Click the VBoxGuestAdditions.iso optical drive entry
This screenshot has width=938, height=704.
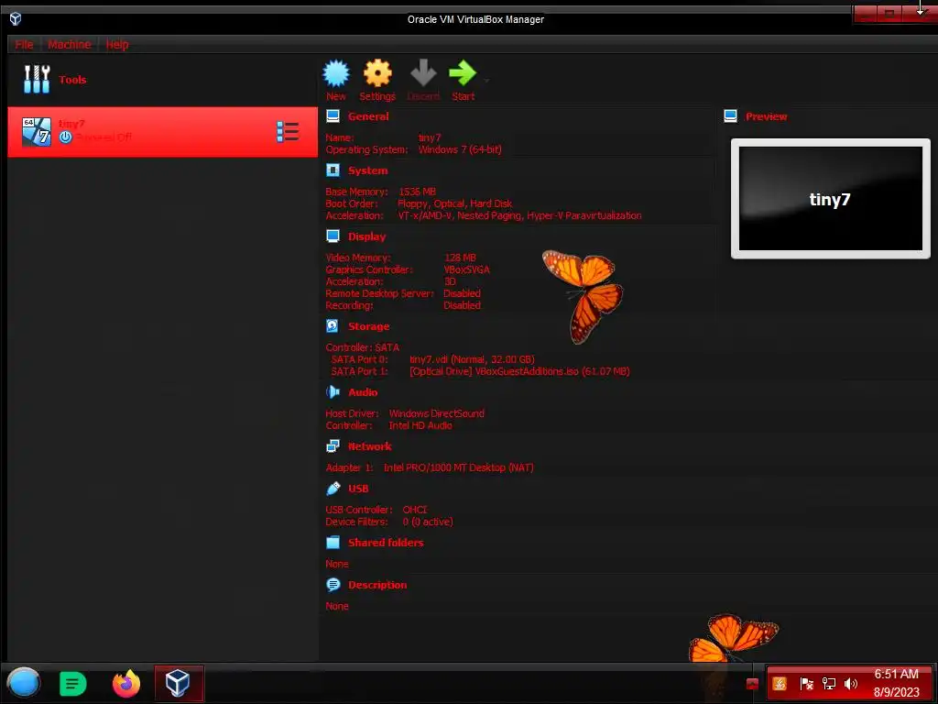tap(519, 371)
